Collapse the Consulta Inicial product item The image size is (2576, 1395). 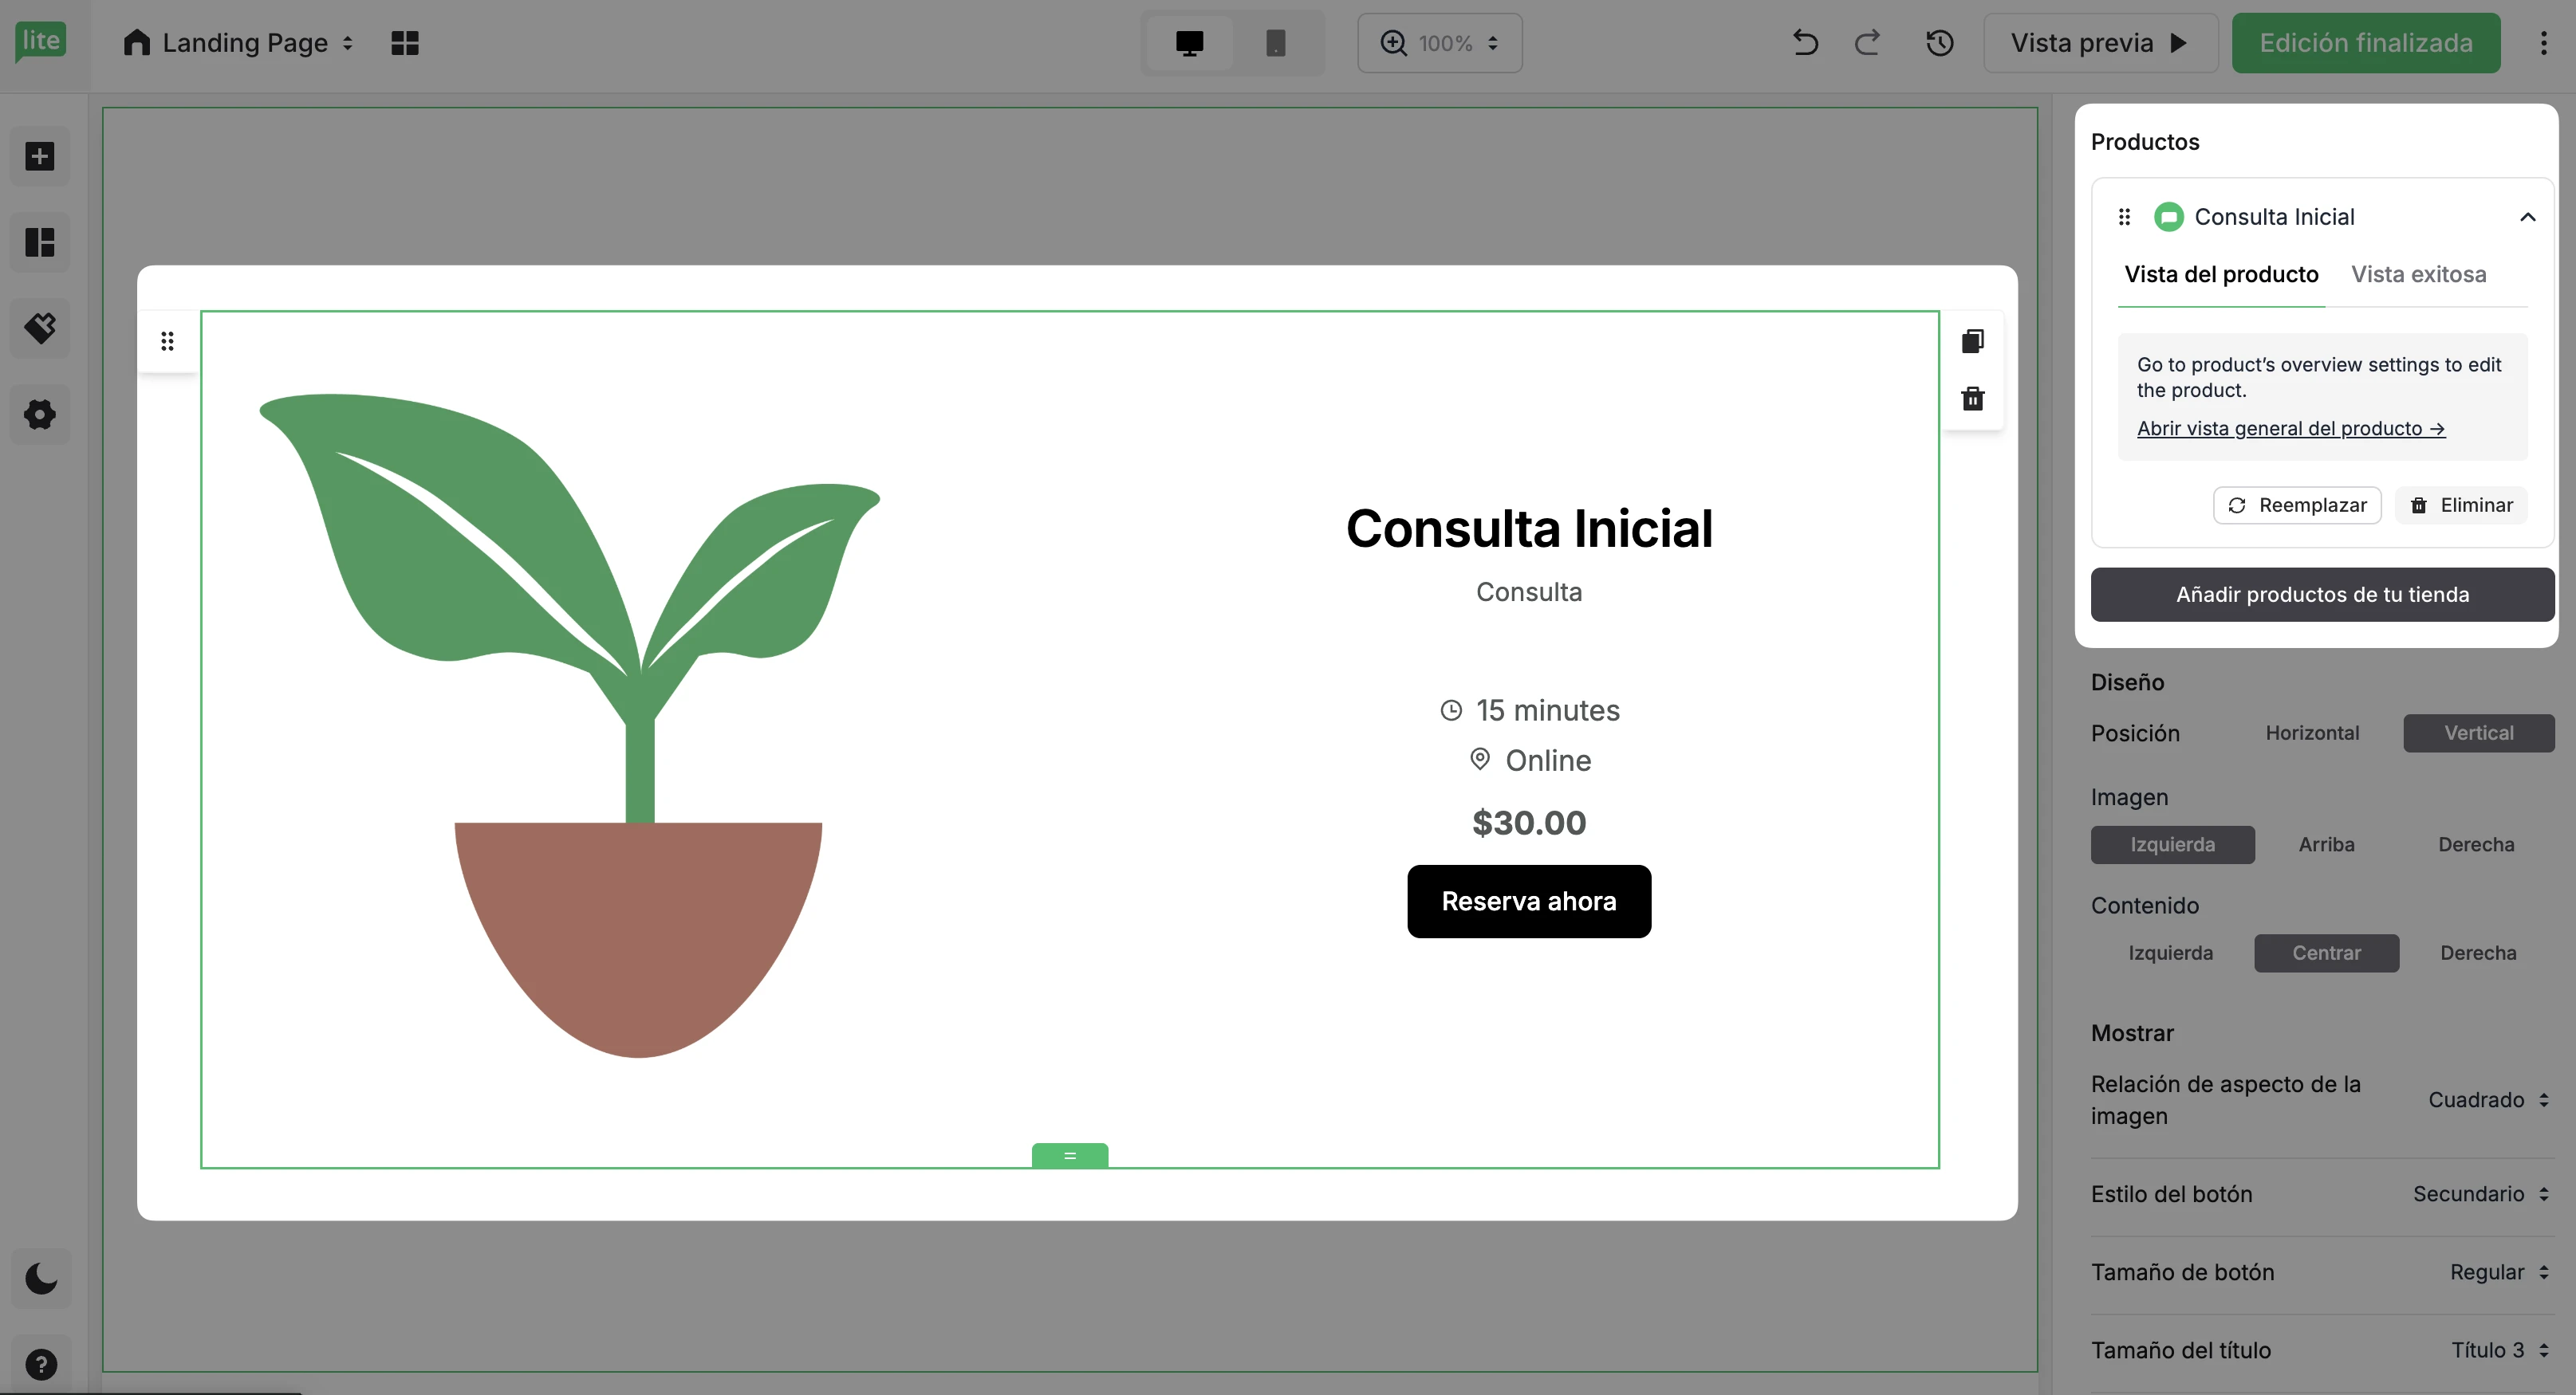click(2527, 217)
